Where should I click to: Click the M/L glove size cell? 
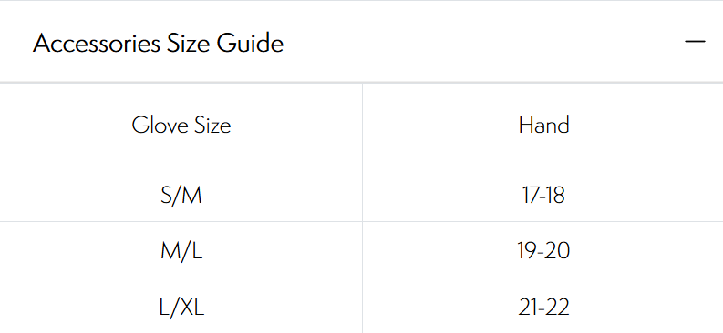point(181,251)
